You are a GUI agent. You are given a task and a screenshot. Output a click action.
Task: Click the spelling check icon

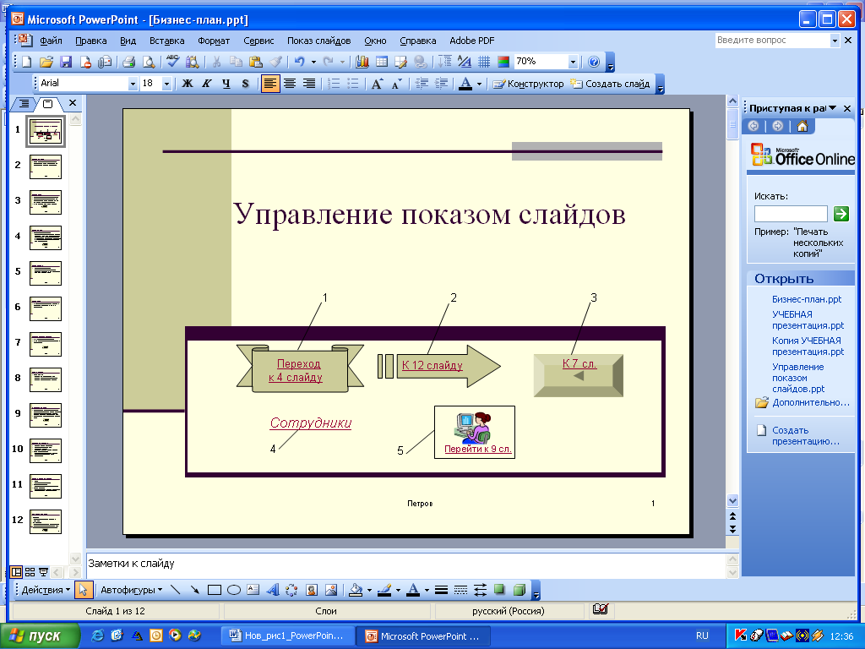(x=173, y=62)
